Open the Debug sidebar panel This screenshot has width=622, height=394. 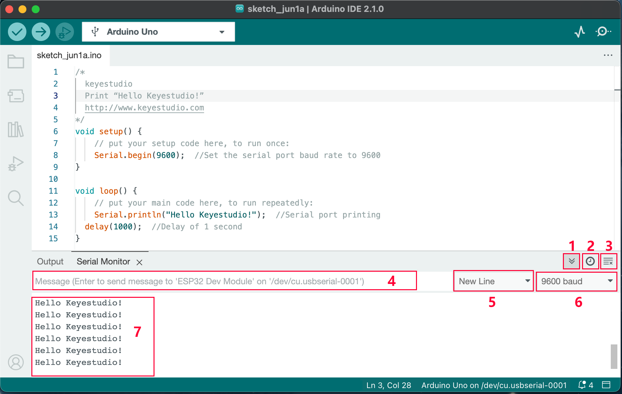tap(16, 164)
